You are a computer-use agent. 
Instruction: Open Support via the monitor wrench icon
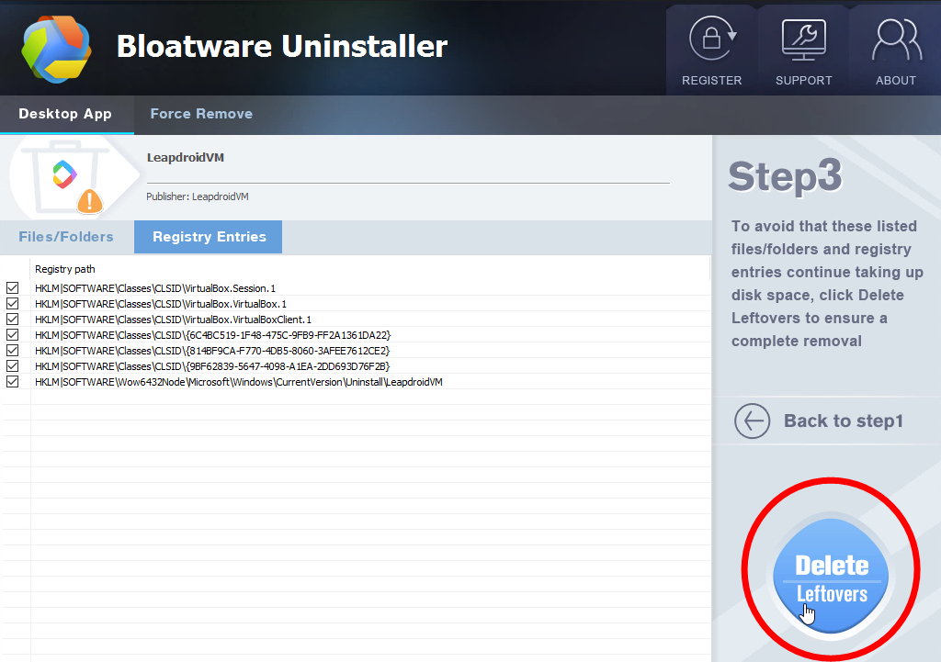(x=803, y=39)
